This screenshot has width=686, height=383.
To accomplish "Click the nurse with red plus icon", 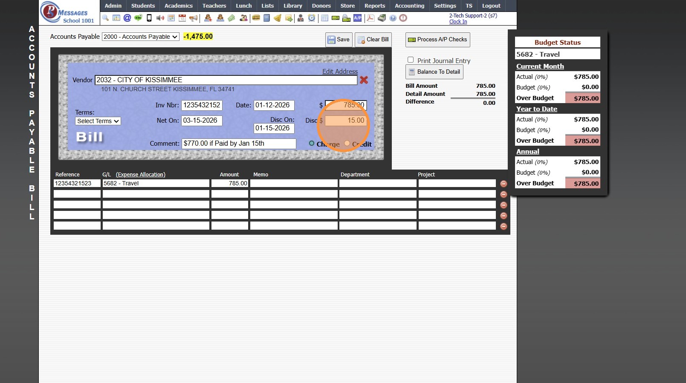I will tap(208, 18).
